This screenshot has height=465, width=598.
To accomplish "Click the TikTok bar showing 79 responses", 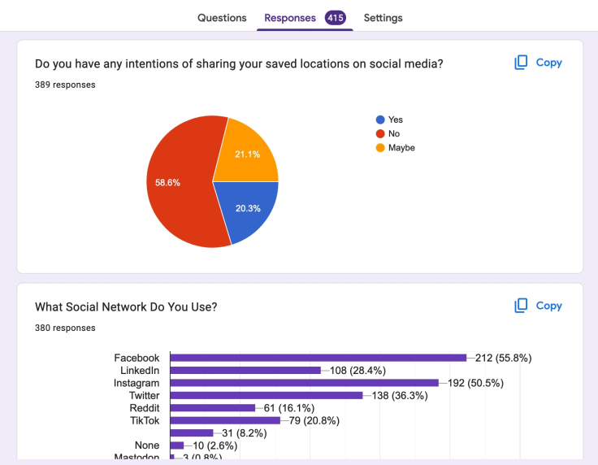I will 225,421.
